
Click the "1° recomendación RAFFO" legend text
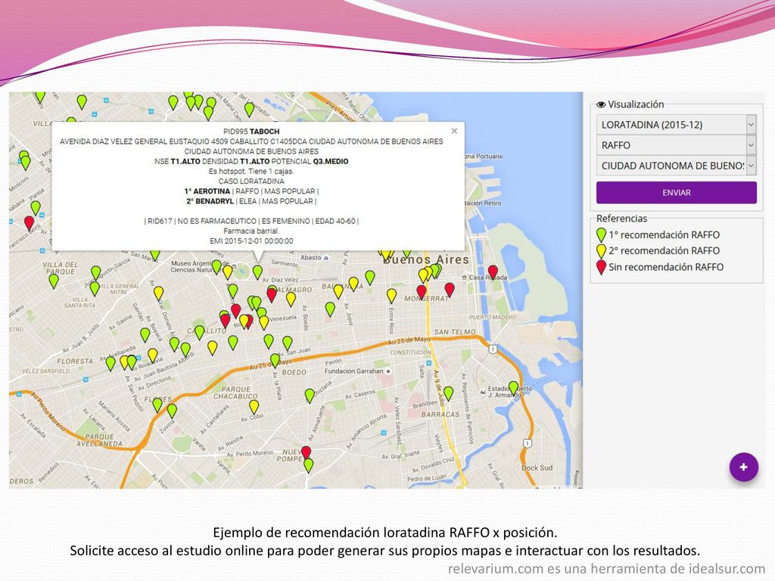click(x=665, y=235)
